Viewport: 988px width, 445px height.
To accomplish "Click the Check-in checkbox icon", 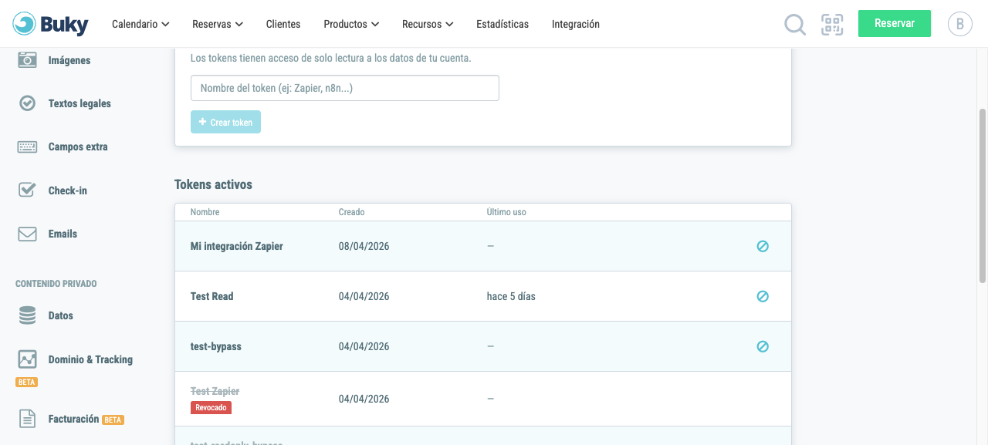I will (27, 190).
